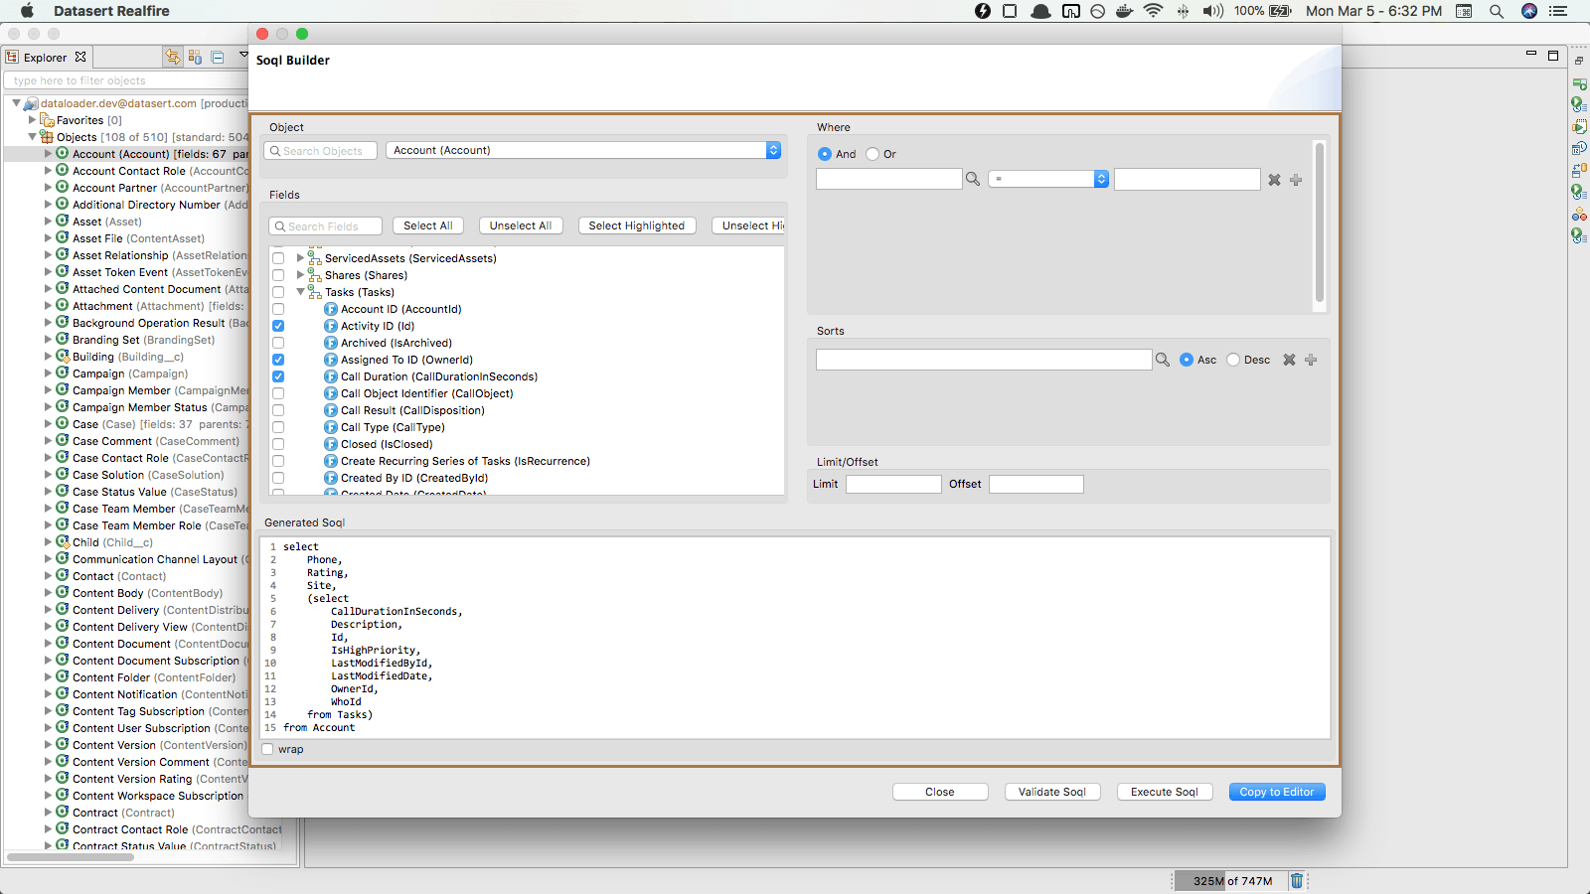The image size is (1590, 894).
Task: Open the three colored circles icon on right trim
Action: pyautogui.click(x=1579, y=214)
